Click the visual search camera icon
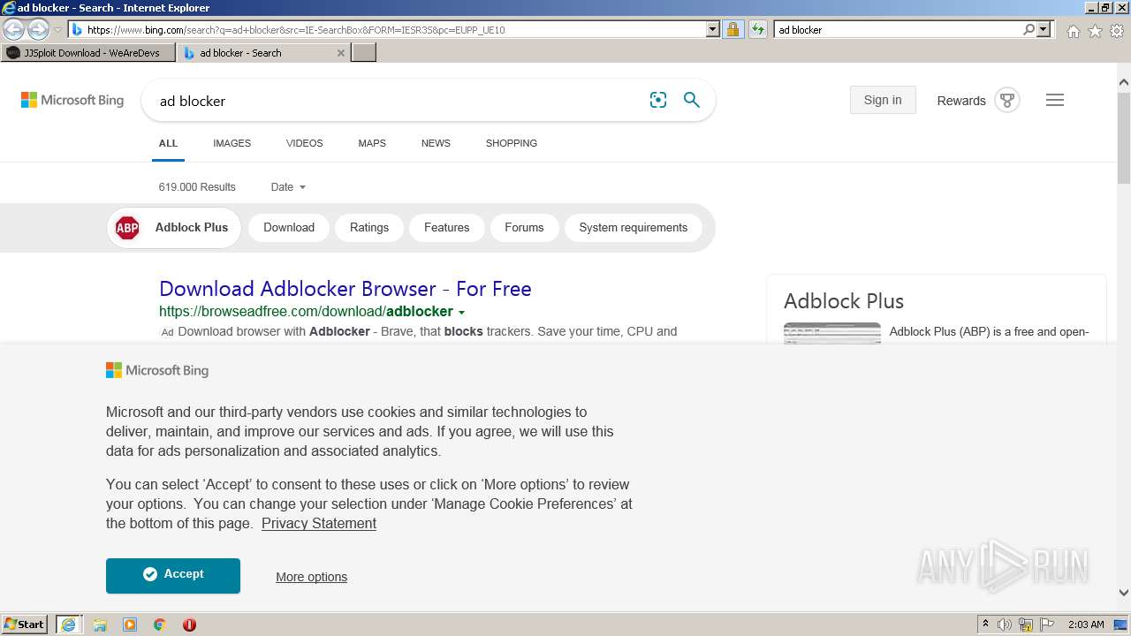The image size is (1131, 636). point(658,100)
